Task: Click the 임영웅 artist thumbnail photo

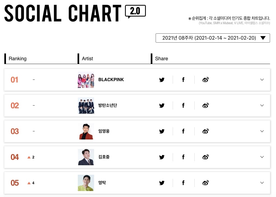Action: tap(86, 131)
